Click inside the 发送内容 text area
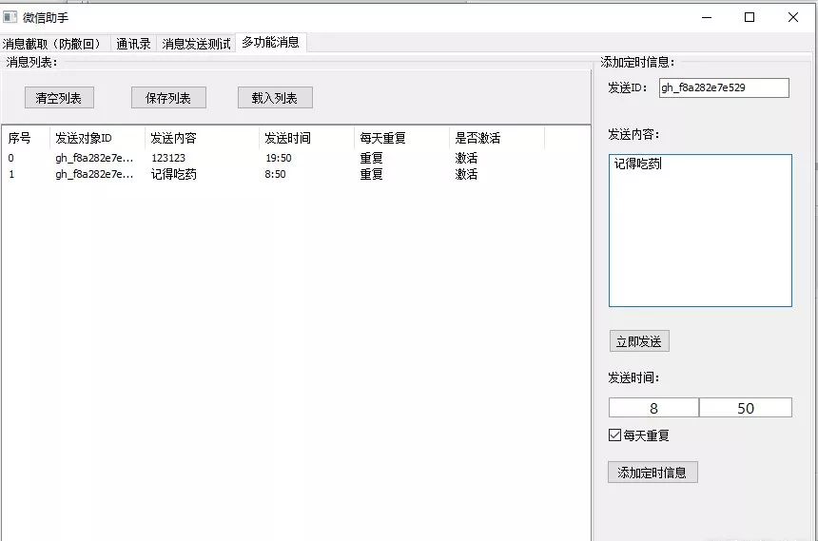The image size is (818, 541). pos(700,230)
